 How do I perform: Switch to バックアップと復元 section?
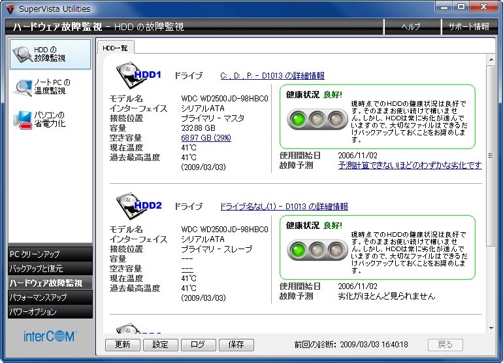(x=50, y=268)
